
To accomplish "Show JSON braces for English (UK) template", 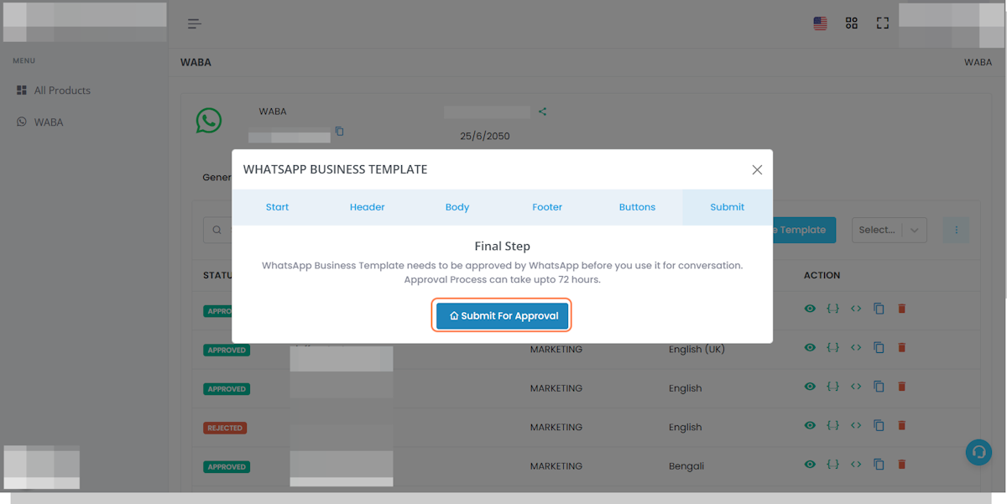I will click(x=832, y=347).
